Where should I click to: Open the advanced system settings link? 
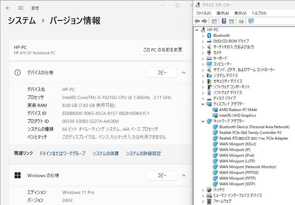[x=143, y=153]
